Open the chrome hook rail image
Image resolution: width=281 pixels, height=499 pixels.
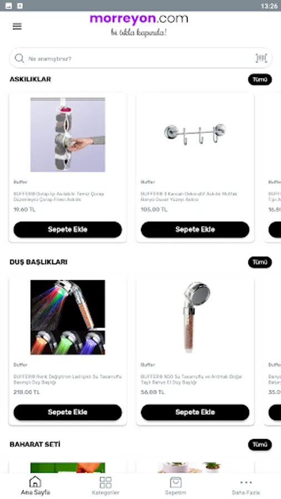(x=195, y=135)
